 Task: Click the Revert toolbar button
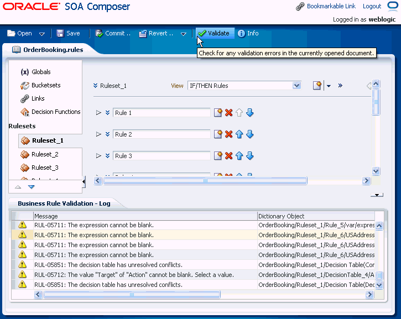point(156,33)
